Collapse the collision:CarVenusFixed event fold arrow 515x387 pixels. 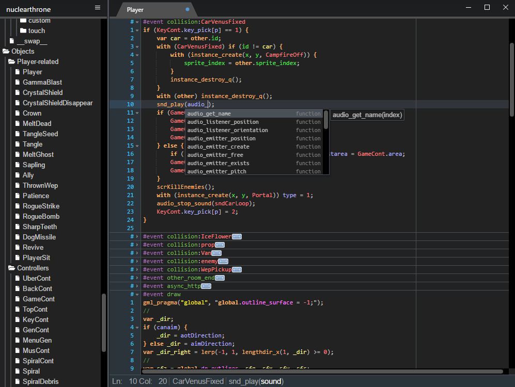coord(137,22)
